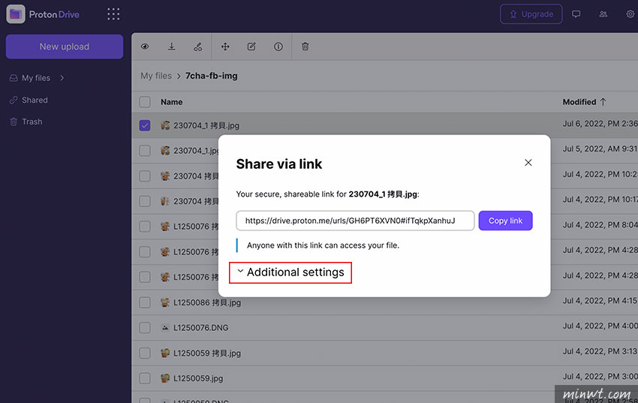The width and height of the screenshot is (638, 403).
Task: Open the Proton apps grid switcher
Action: (113, 14)
